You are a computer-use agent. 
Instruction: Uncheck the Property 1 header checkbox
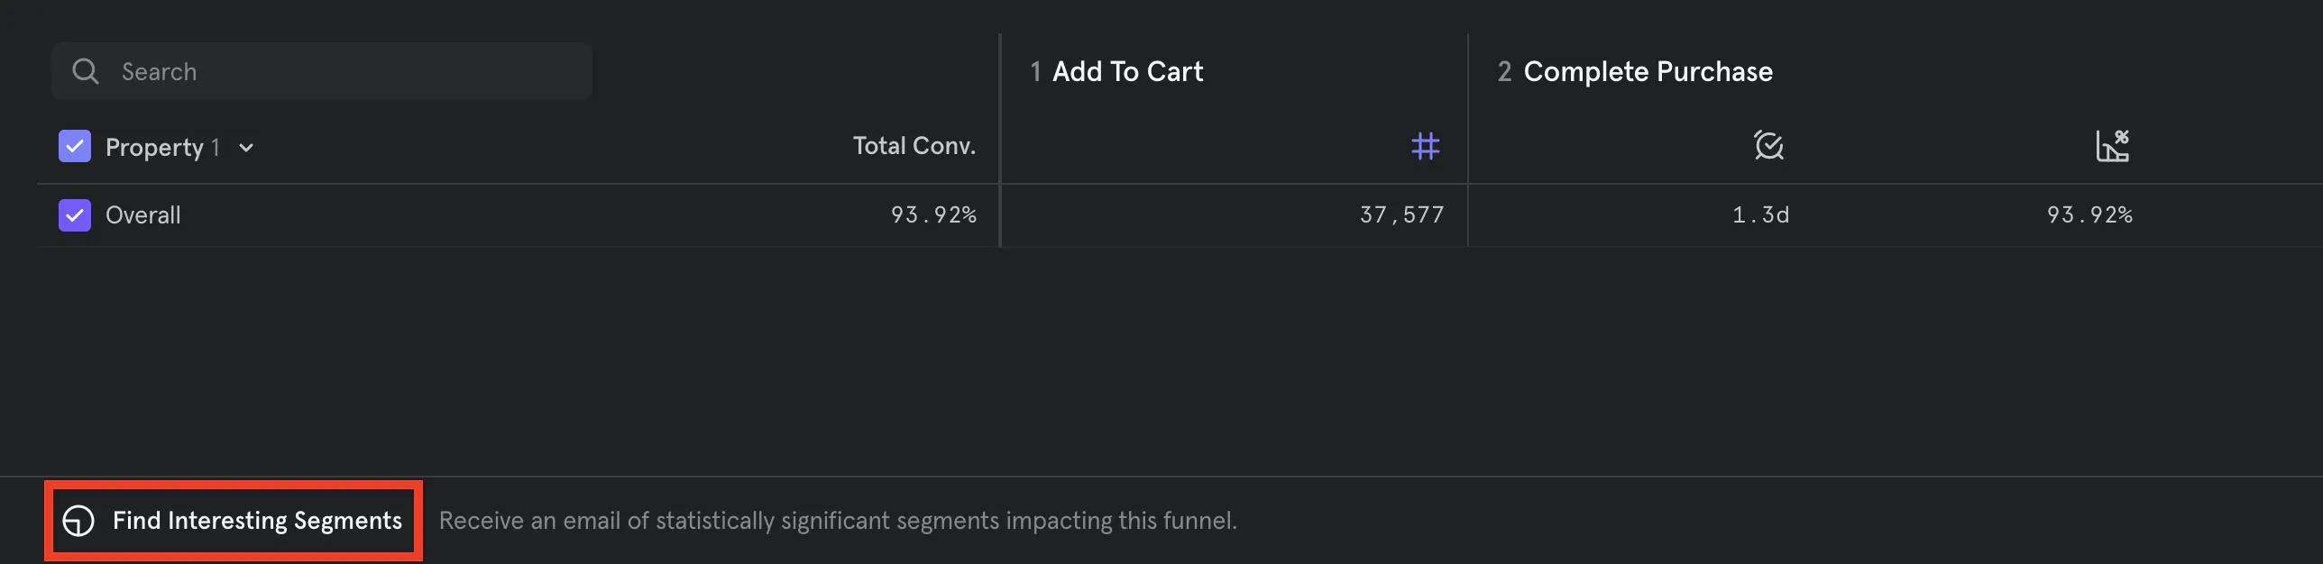[x=74, y=146]
